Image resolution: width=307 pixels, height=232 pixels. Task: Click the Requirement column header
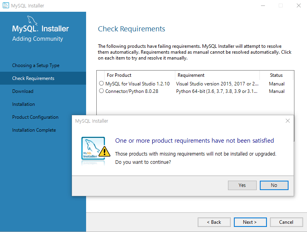coord(217,75)
